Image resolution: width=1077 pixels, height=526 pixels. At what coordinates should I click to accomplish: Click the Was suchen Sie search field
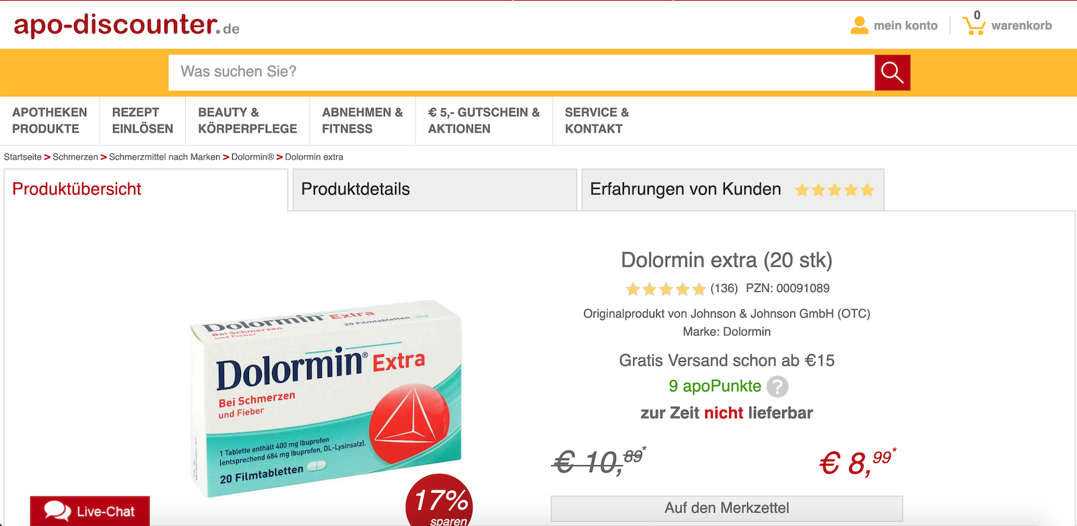522,73
